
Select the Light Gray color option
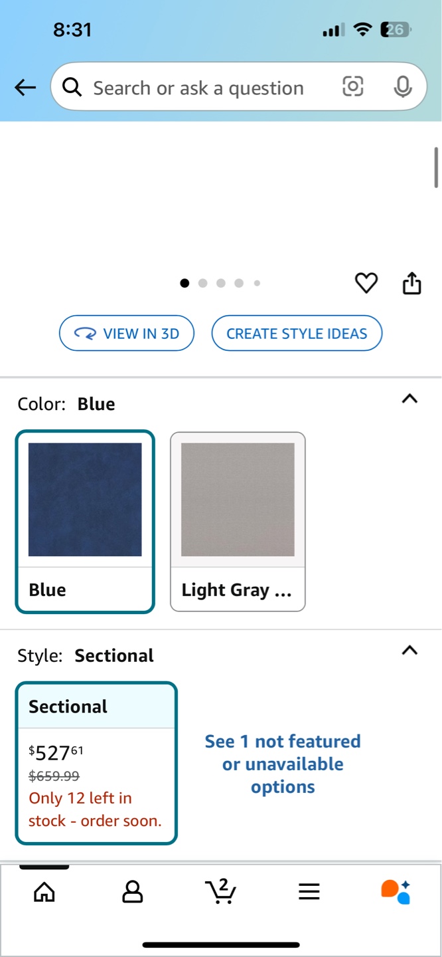tap(238, 522)
